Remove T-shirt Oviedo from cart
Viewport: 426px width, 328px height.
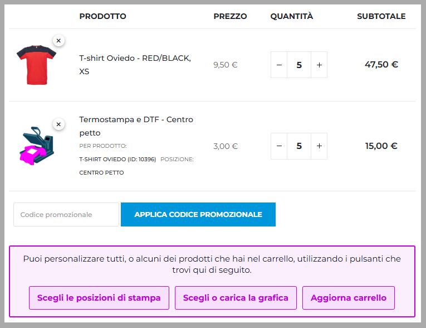coord(58,41)
